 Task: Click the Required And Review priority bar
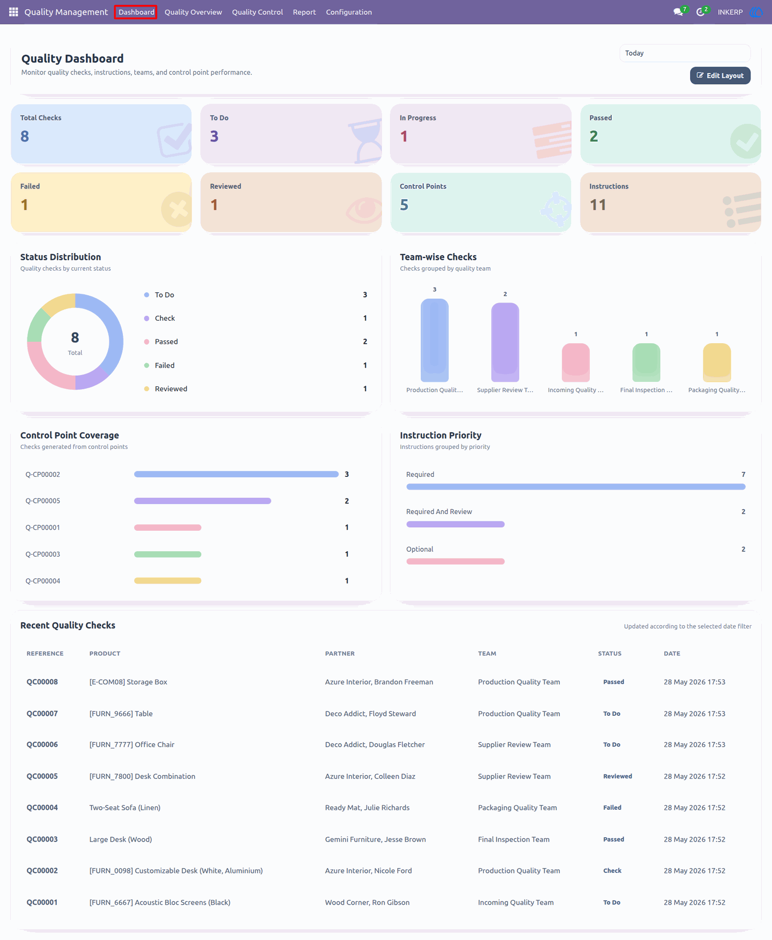pyautogui.click(x=455, y=524)
